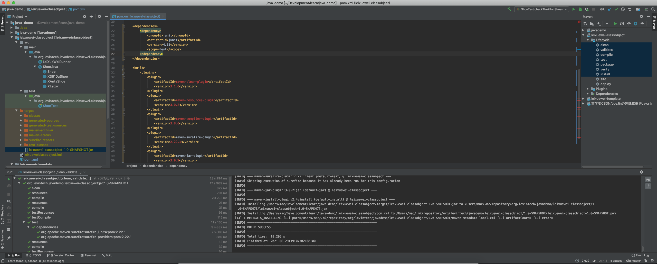This screenshot has height=264, width=657.
Task: Open Project panel options gear
Action: pyautogui.click(x=100, y=16)
